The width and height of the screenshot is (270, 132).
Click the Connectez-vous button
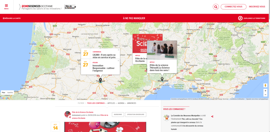coord(233,7)
